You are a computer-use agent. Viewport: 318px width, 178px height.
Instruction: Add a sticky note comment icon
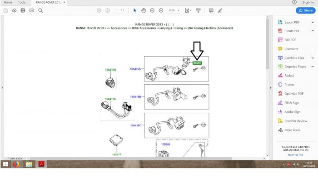[211, 10]
